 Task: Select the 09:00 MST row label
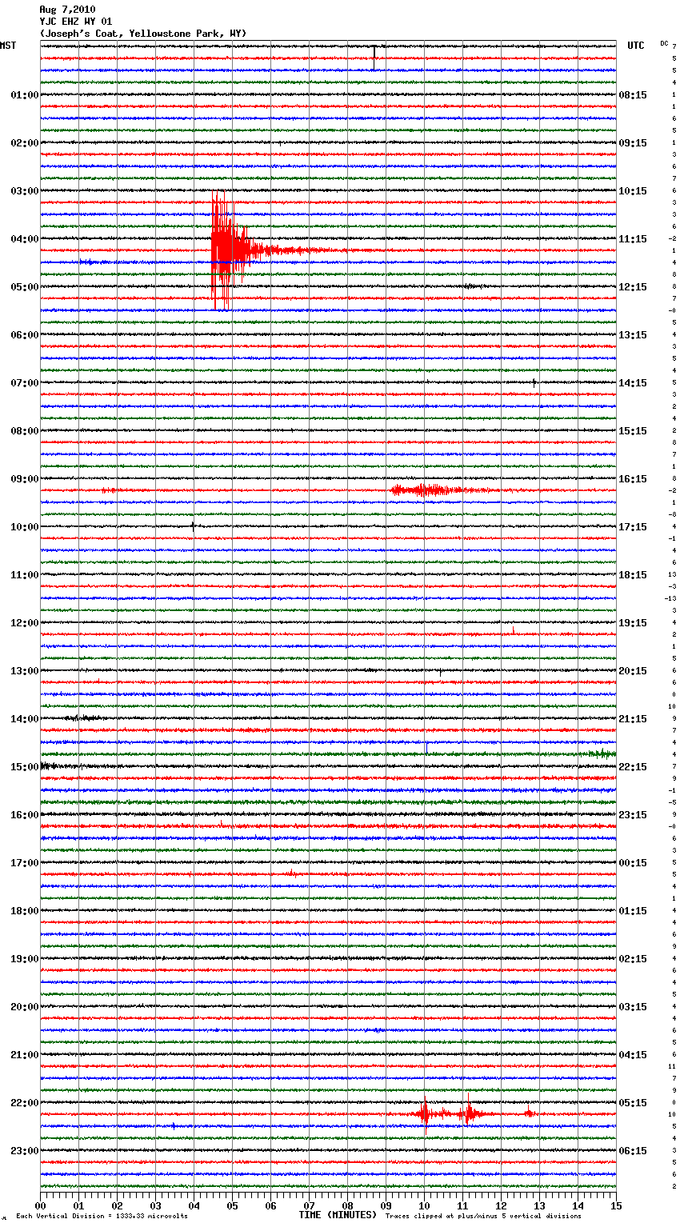coord(25,479)
